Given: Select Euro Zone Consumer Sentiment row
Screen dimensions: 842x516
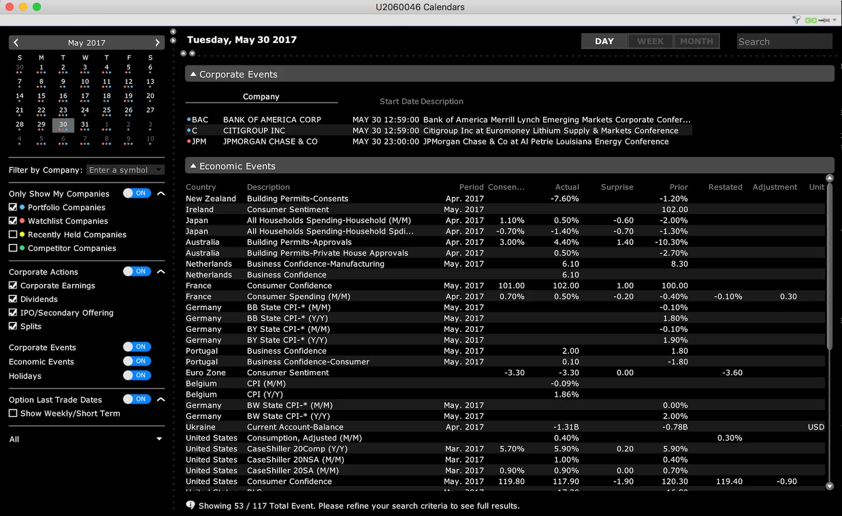Looking at the screenshot, I should click(505, 373).
